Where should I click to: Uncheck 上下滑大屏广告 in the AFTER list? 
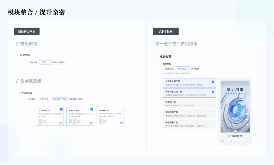(213, 82)
